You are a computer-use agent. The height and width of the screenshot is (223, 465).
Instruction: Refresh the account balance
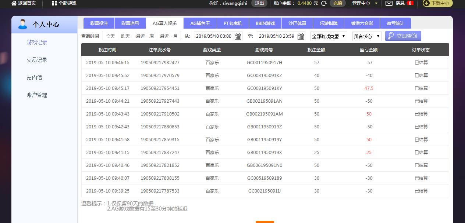(324, 3)
